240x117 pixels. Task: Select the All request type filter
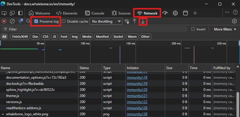(x=4, y=37)
